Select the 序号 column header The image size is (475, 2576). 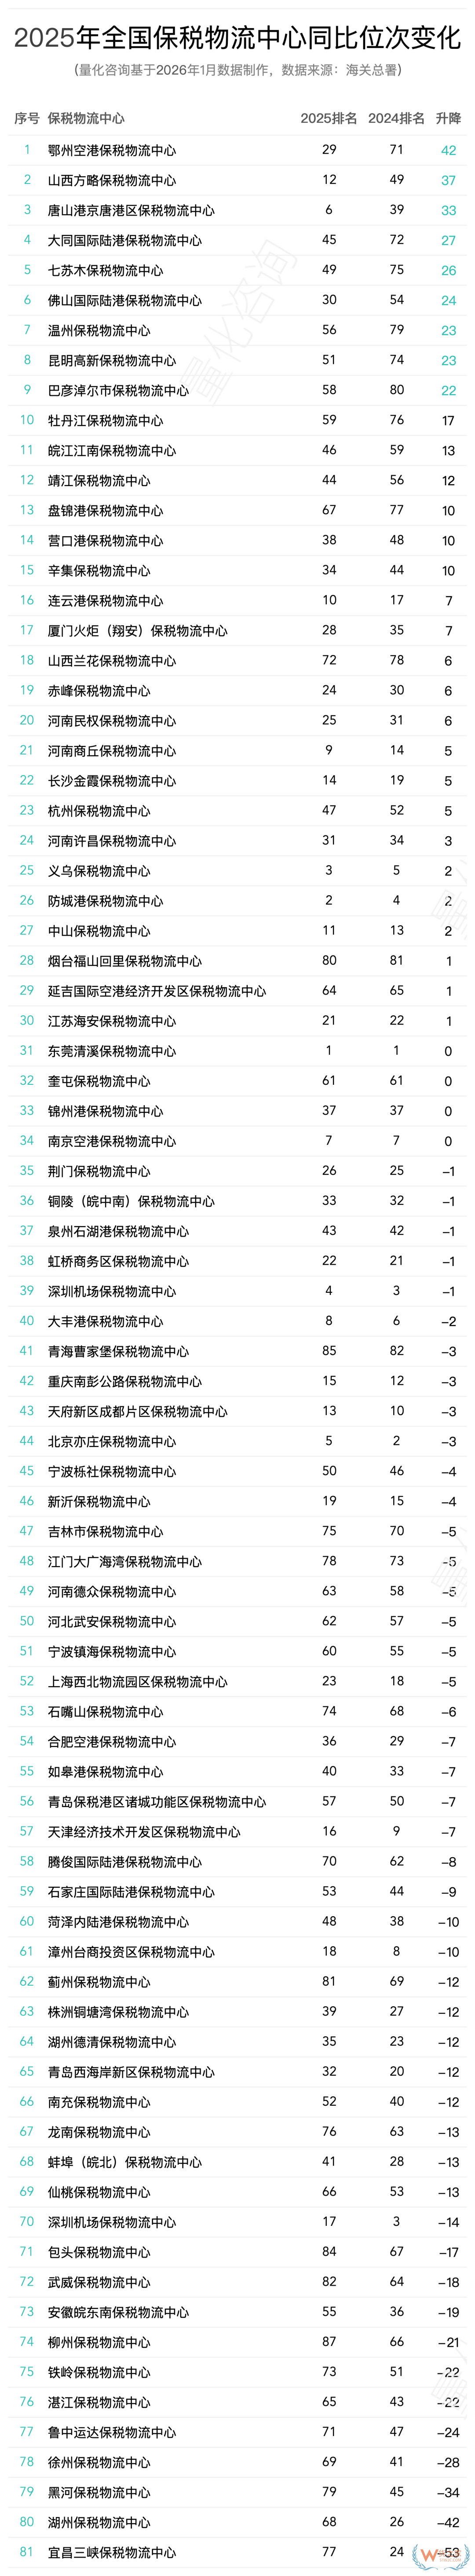pyautogui.click(x=27, y=118)
